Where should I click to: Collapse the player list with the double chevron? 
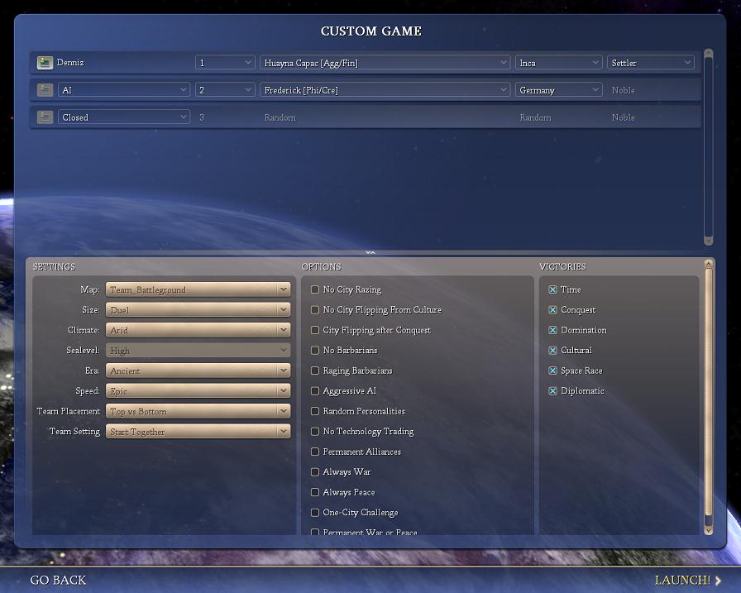pyautogui.click(x=370, y=253)
